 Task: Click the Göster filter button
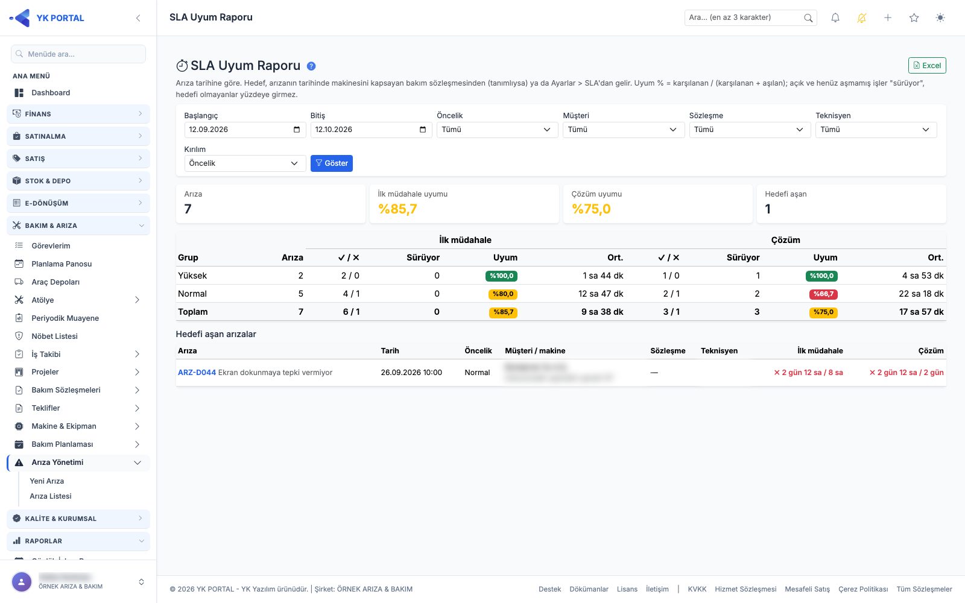coord(332,163)
